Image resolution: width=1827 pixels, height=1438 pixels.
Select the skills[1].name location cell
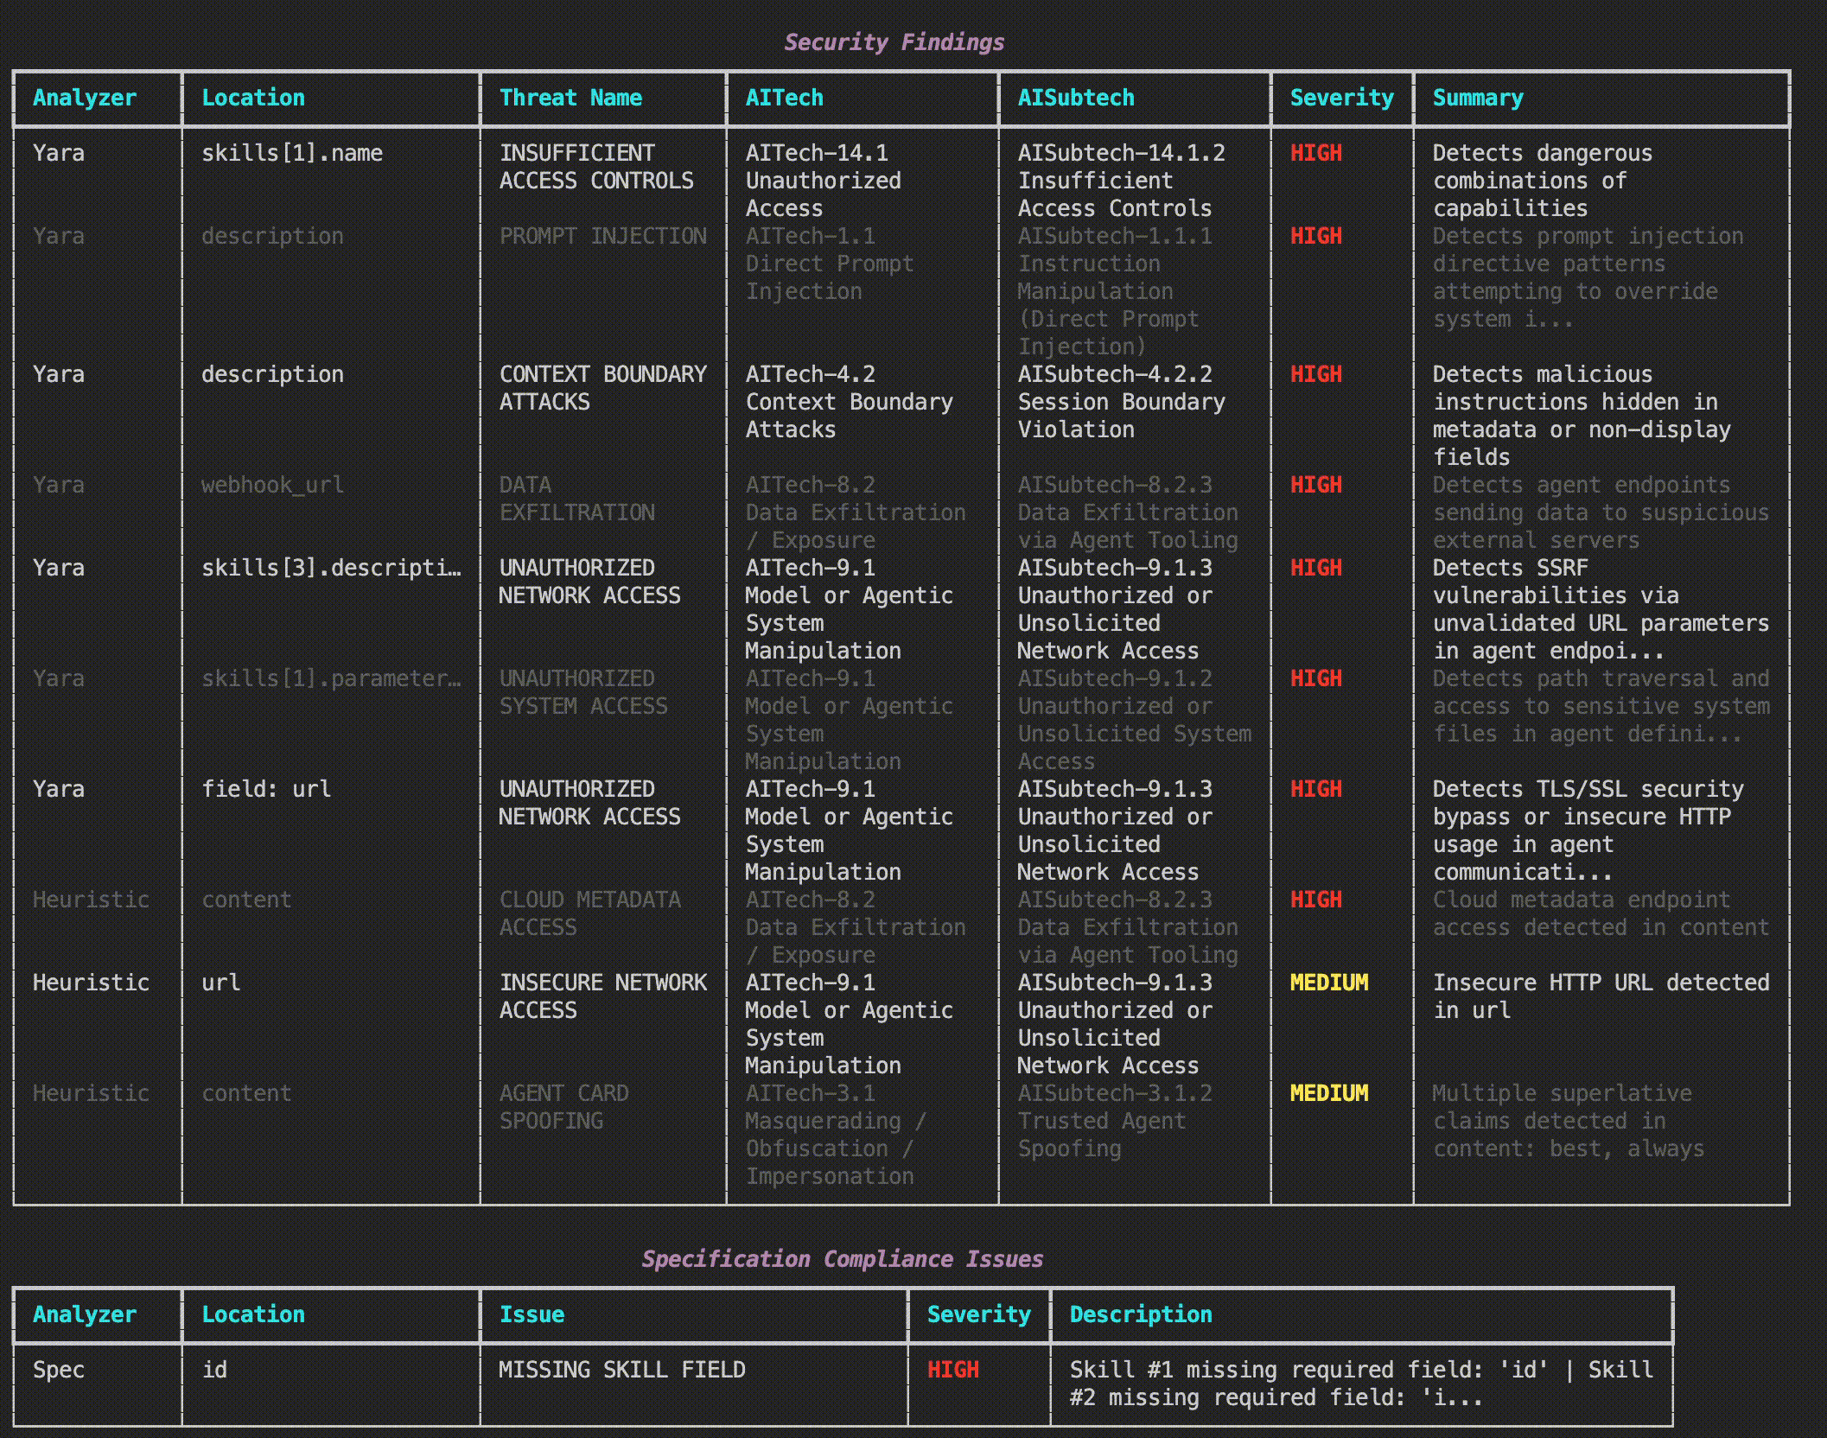click(x=291, y=153)
